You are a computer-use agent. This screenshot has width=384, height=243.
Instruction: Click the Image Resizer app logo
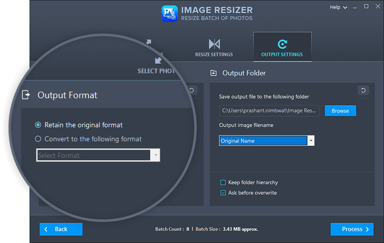tap(169, 14)
